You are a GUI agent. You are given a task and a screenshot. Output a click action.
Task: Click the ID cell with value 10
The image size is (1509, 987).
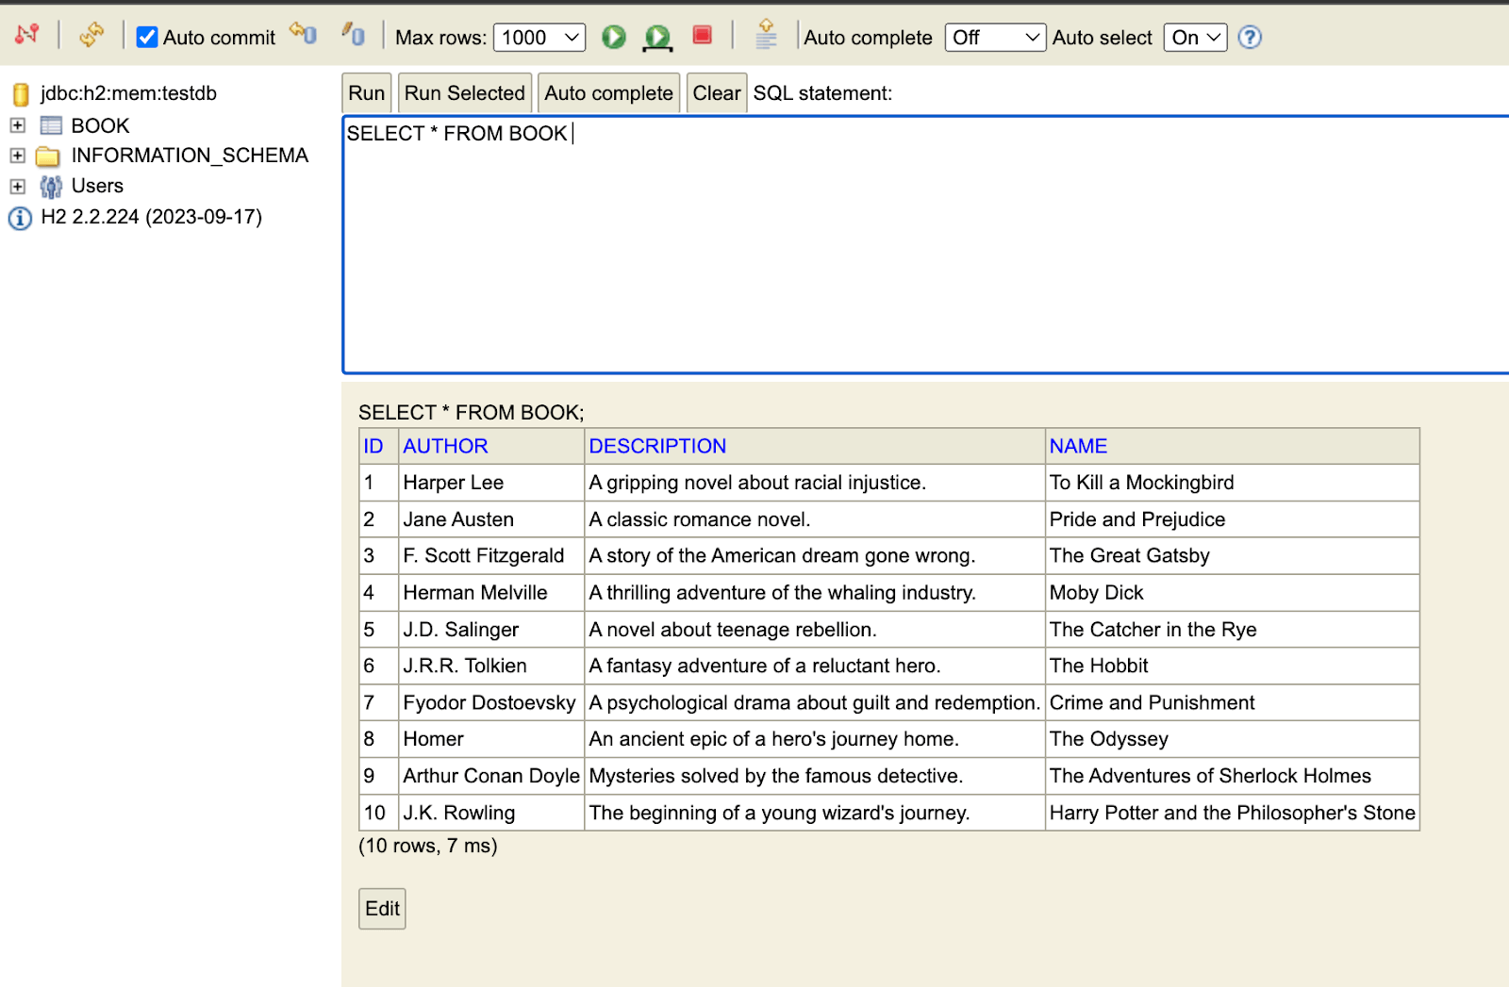pyautogui.click(x=379, y=813)
